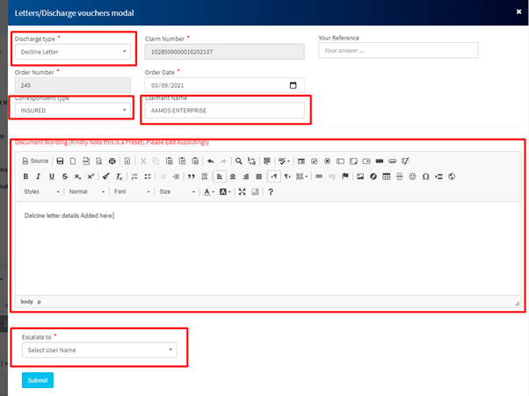The image size is (529, 396).
Task: Click the Undo arrow in editor toolbar
Action: tap(210, 161)
